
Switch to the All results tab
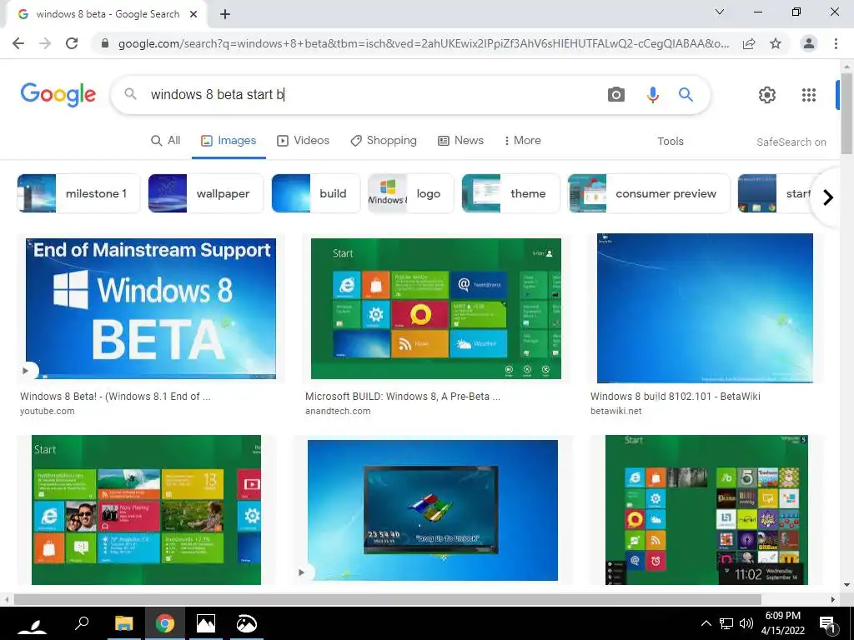pyautogui.click(x=165, y=140)
